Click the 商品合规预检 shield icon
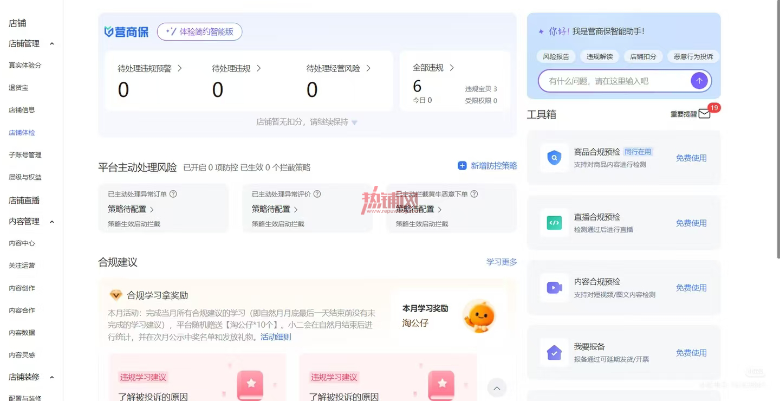 554,158
